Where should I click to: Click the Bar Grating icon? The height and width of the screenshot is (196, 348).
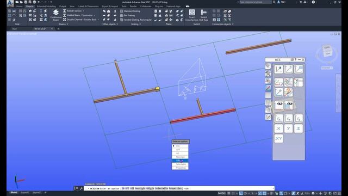coord(122,15)
